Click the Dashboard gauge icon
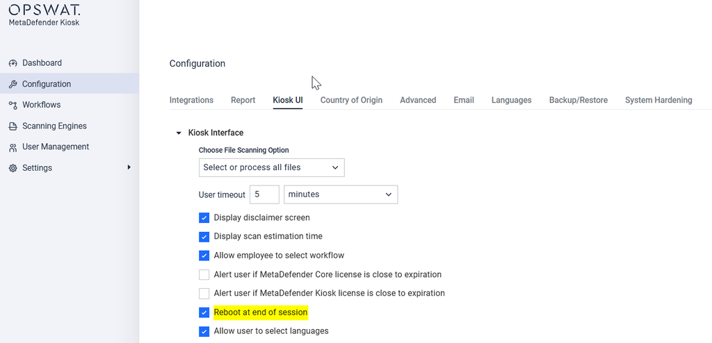 13,63
